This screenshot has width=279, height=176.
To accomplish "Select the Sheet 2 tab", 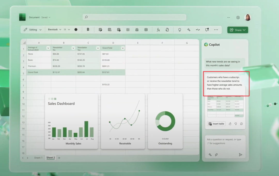I will pyautogui.click(x=51, y=158).
